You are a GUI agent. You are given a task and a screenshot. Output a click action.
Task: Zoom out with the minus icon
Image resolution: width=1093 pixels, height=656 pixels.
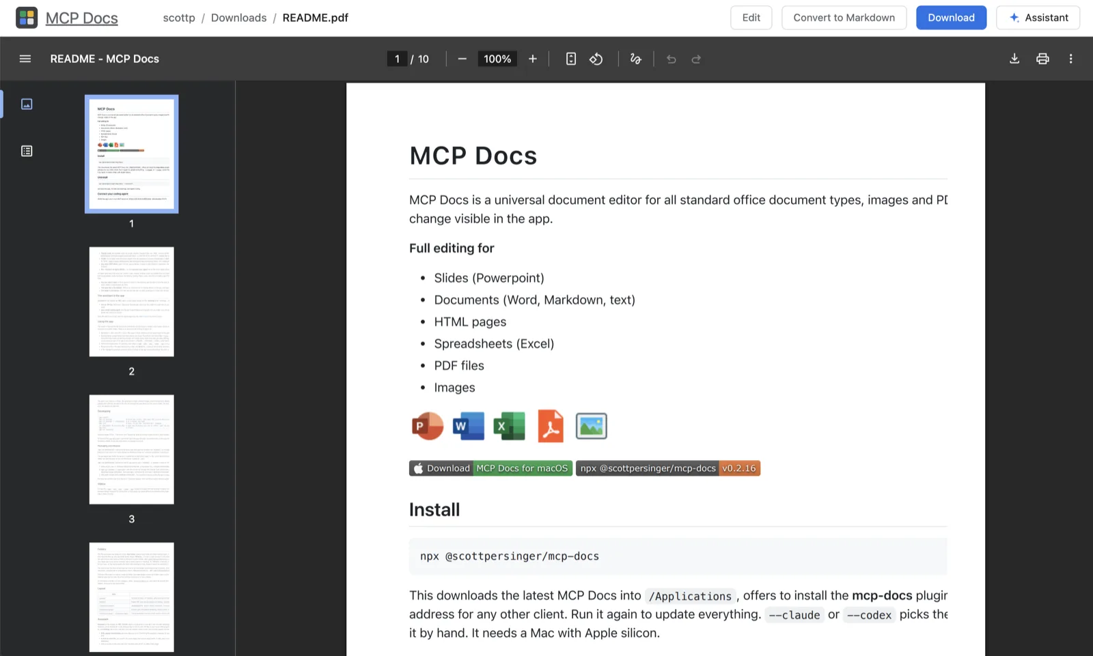[x=462, y=59]
